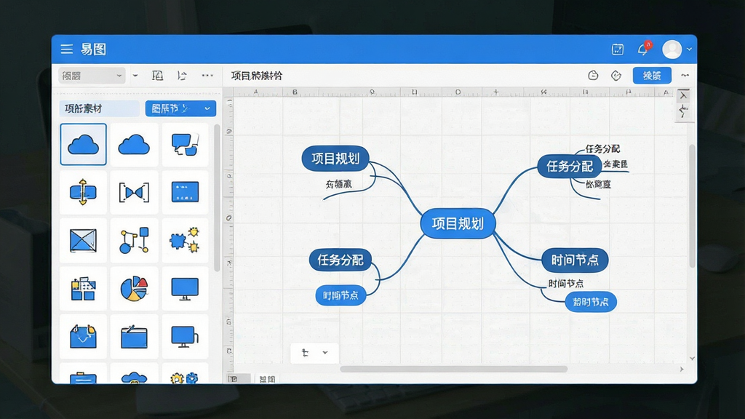Click the horizontal scrollbar under the canvas

[x=454, y=369]
